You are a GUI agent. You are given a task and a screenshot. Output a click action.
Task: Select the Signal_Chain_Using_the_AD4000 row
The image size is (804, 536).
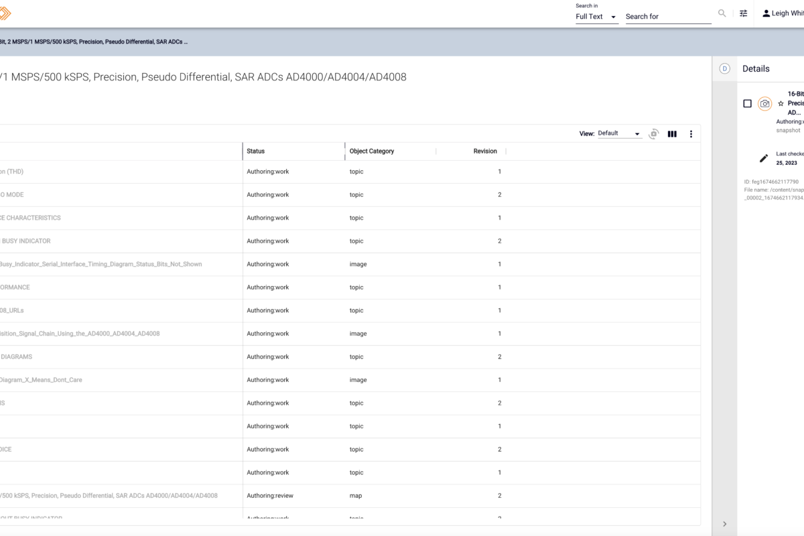tap(350, 334)
